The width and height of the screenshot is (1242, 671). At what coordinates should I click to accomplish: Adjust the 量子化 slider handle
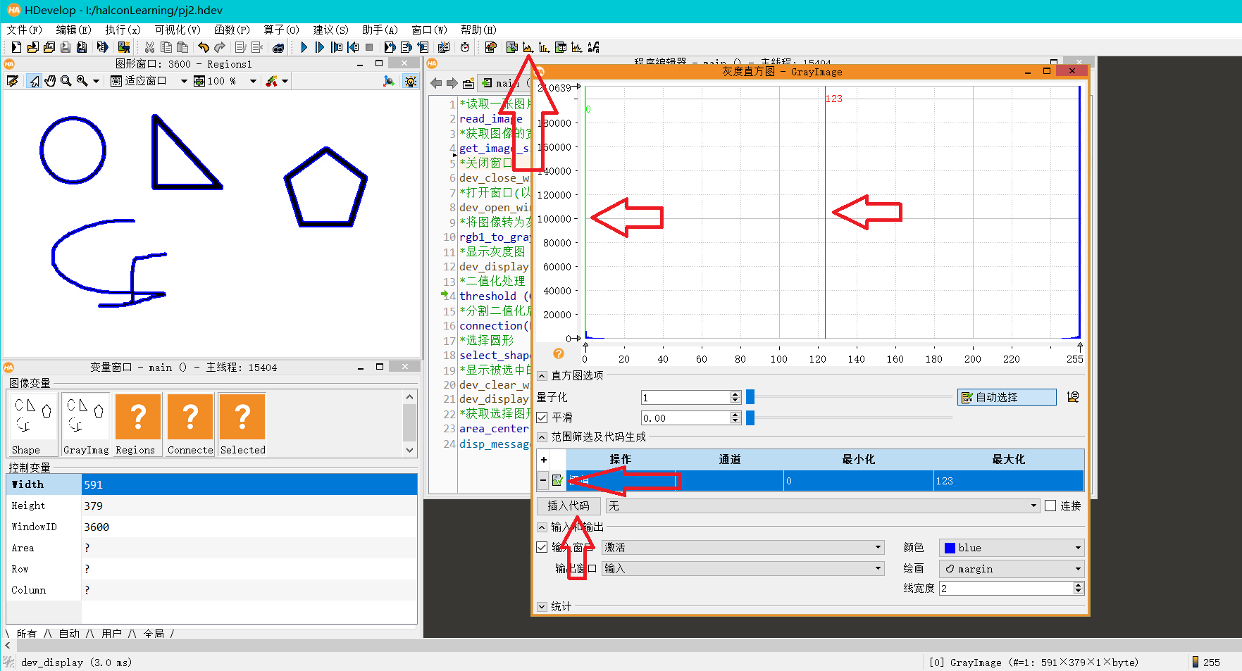coord(750,397)
